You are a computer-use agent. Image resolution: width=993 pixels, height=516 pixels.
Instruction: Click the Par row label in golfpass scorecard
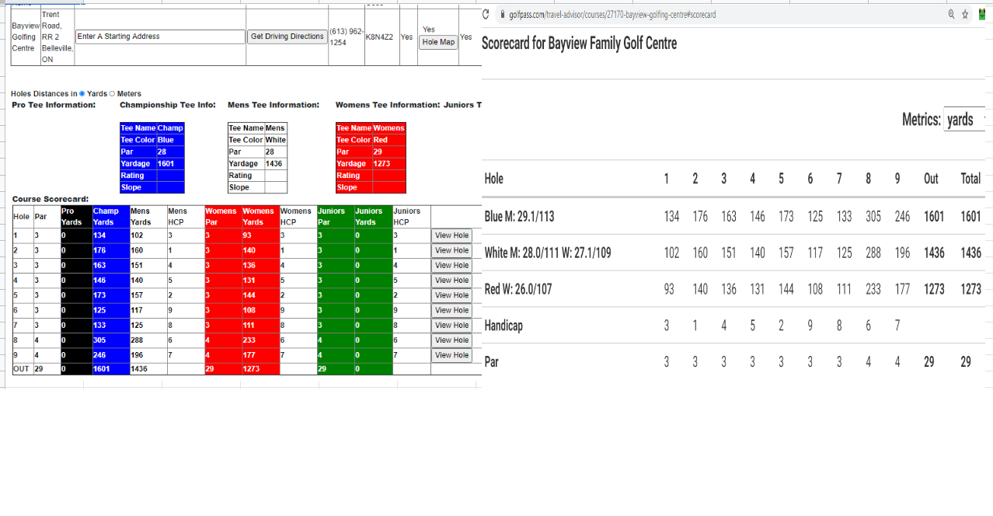click(492, 362)
